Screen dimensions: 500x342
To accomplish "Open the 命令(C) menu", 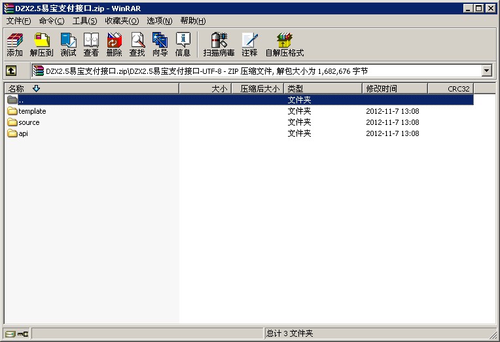I will 52,21.
